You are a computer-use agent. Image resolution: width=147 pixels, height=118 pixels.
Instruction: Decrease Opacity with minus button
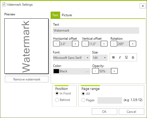click(95, 71)
